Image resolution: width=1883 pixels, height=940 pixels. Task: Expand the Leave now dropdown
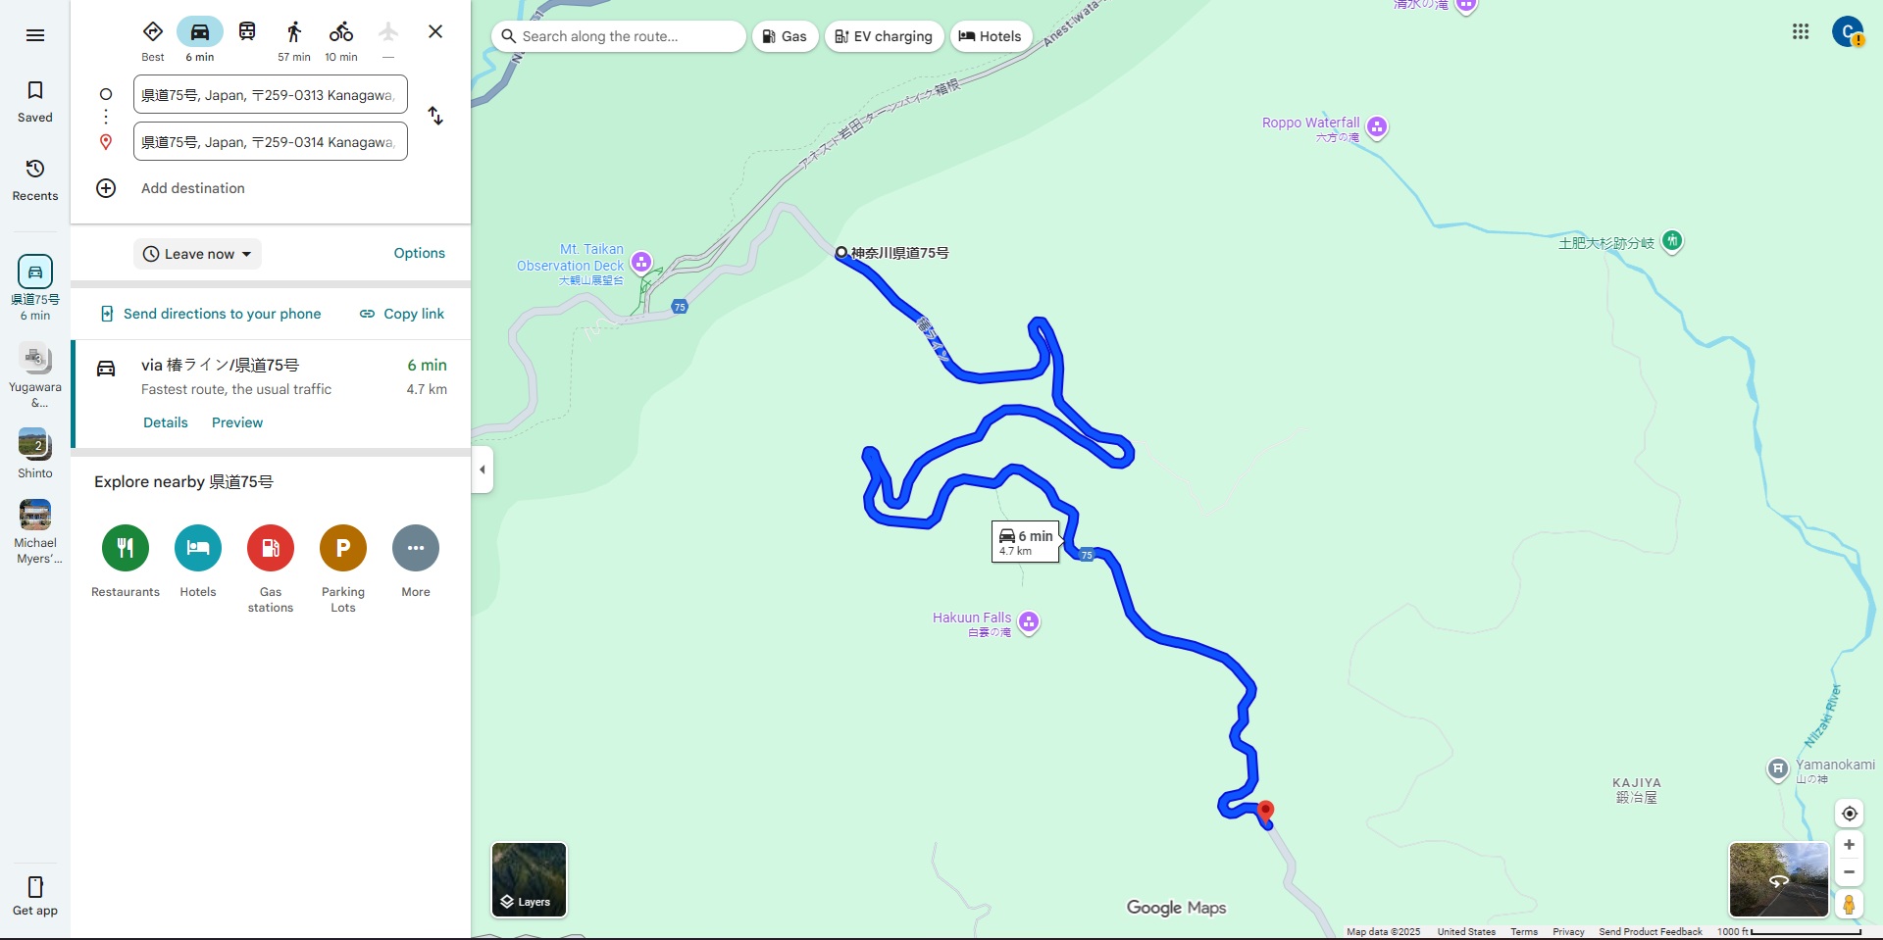[x=197, y=254]
